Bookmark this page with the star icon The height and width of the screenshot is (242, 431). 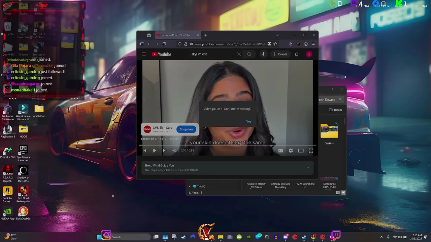pyautogui.click(x=275, y=44)
